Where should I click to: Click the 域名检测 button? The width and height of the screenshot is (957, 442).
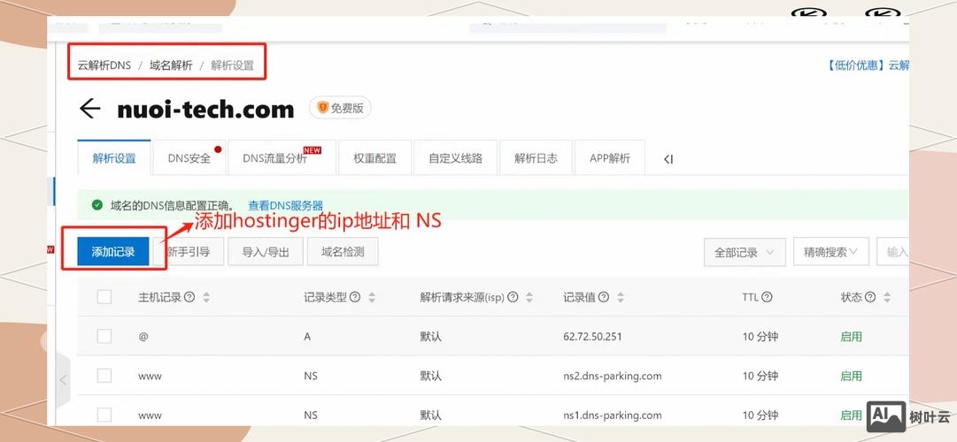click(343, 251)
